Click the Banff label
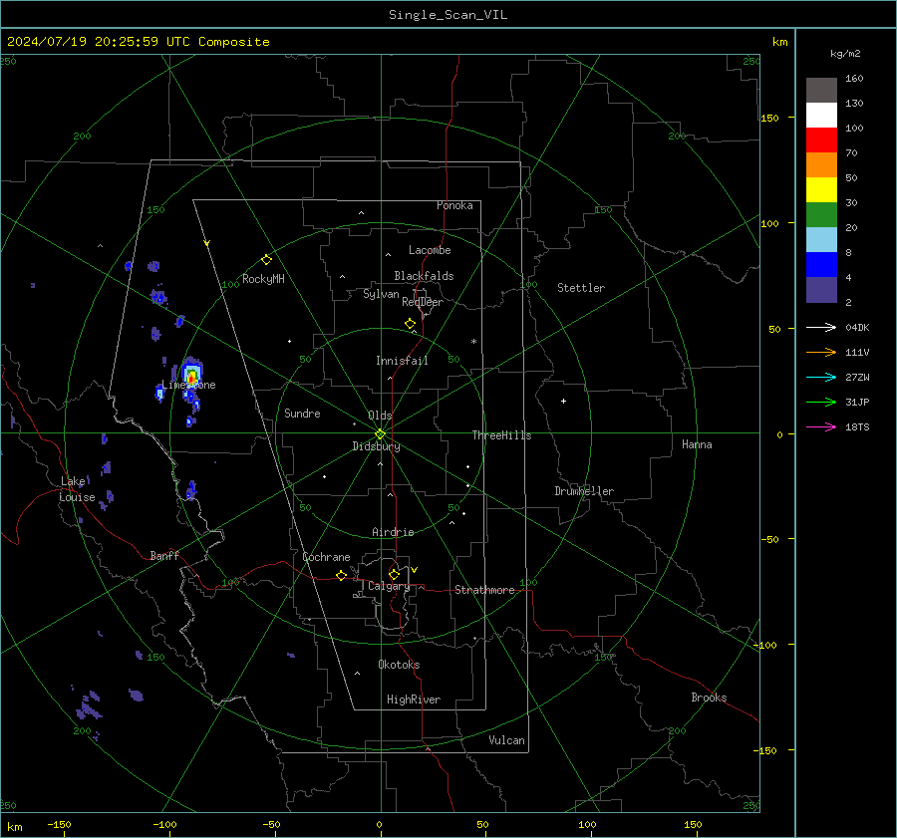This screenshot has height=838, width=897. coord(164,556)
